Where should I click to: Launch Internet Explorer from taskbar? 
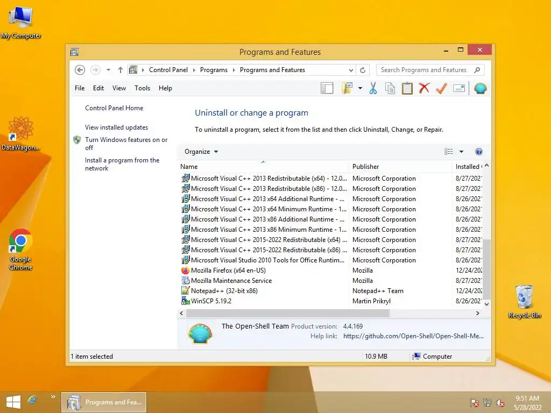pos(32,400)
